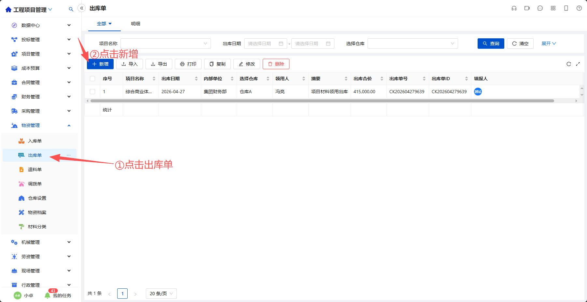The width and height of the screenshot is (587, 302).
Task: Open the chat message bubble icon
Action: 540,8
